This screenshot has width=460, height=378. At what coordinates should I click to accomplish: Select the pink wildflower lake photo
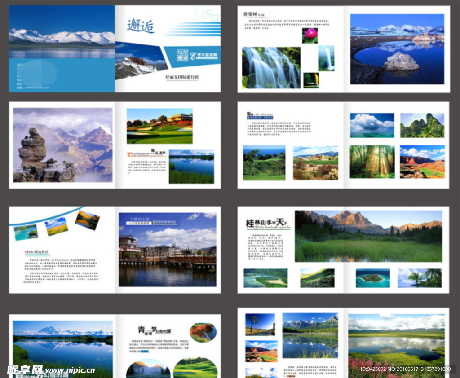tap(397, 346)
